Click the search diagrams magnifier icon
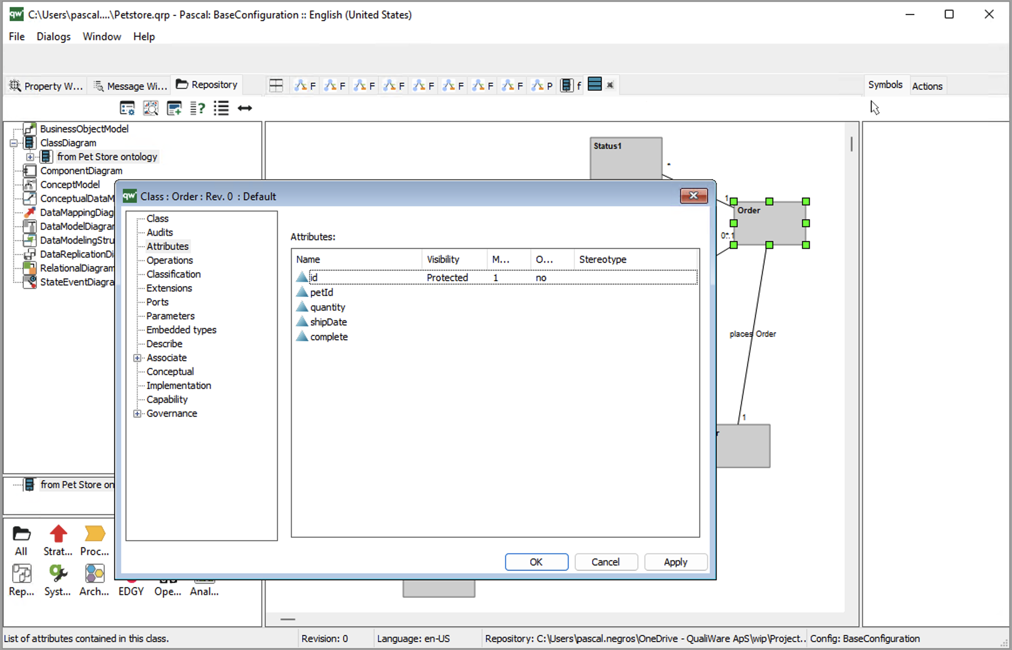 point(151,108)
